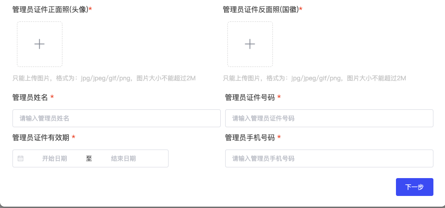The image size is (445, 208).
Task: Click the red asterisk beside 管理员姓名
Action: 52,97
